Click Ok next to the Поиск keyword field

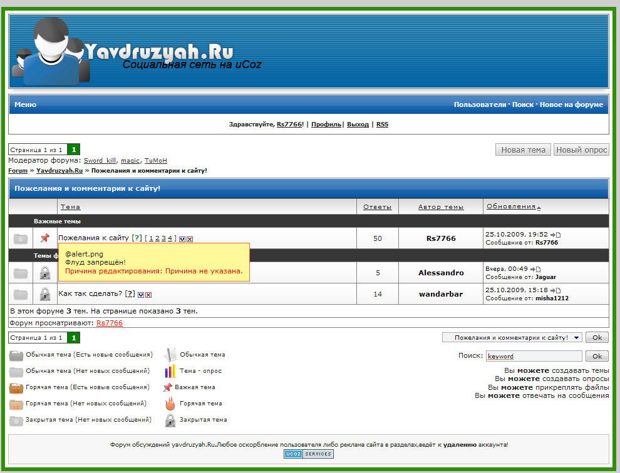pos(597,356)
